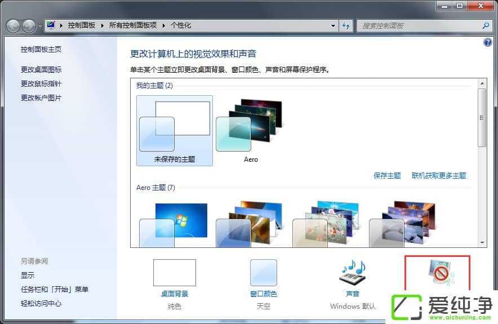Image resolution: width=498 pixels, height=324 pixels.
Task: Click the refresh button beside address bar
Action: coord(346,26)
